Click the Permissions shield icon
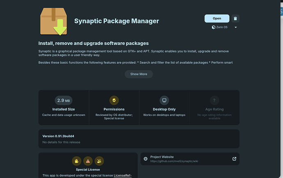 114,100
